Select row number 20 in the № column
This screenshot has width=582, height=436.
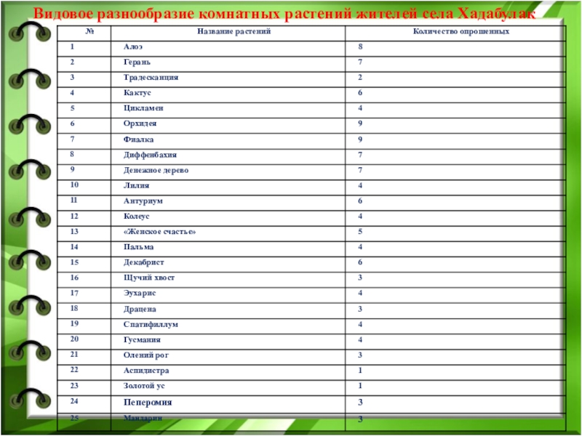pos(74,339)
